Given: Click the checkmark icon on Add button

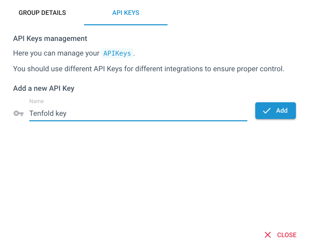Looking at the screenshot, I should pyautogui.click(x=267, y=111).
